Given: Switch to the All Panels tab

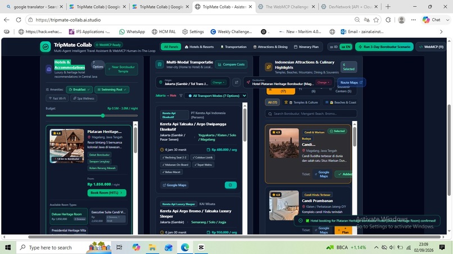Looking at the screenshot, I should tap(171, 47).
